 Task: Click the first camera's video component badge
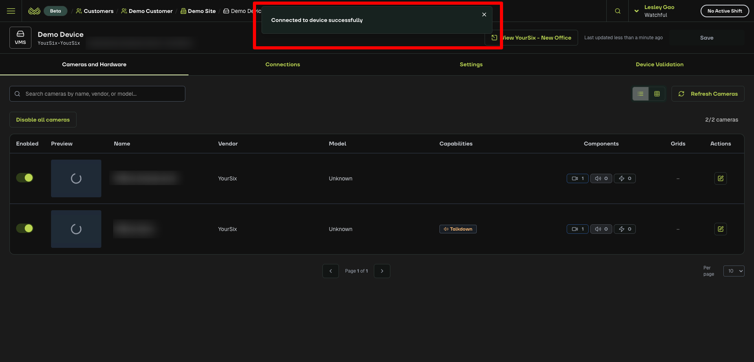(577, 178)
